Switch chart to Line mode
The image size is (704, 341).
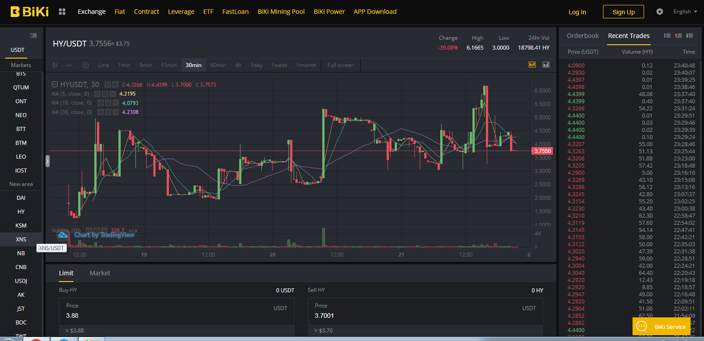click(104, 65)
